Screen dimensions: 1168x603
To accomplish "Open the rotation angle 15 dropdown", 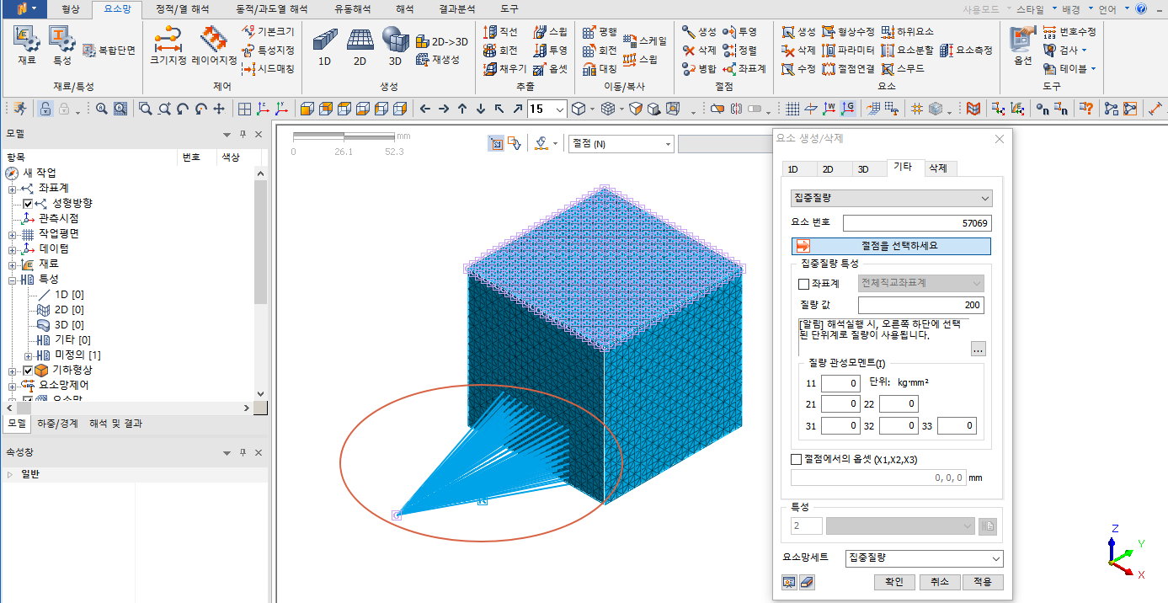I will (x=561, y=109).
